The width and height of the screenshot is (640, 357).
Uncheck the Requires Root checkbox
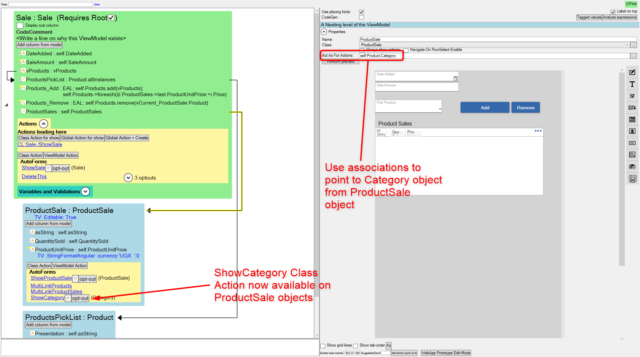[x=111, y=18]
